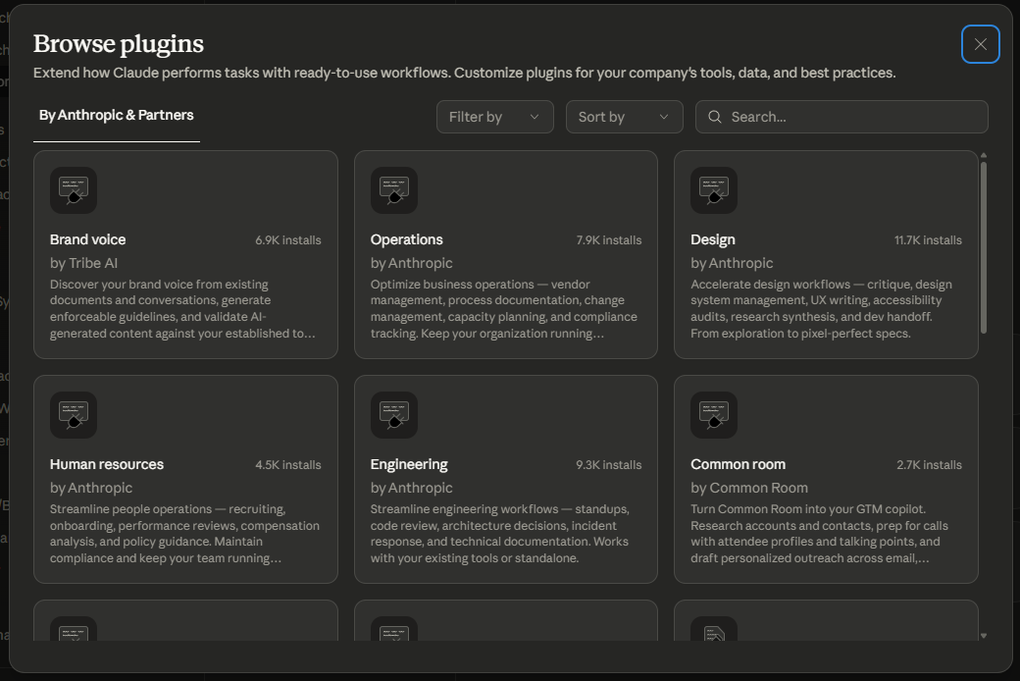Click the scrollbar up arrow
The width and height of the screenshot is (1020, 681).
tap(984, 155)
